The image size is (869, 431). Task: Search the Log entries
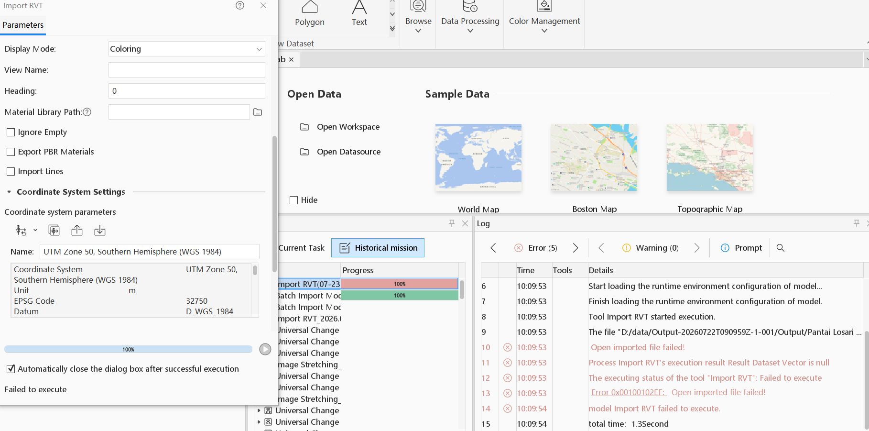(781, 248)
